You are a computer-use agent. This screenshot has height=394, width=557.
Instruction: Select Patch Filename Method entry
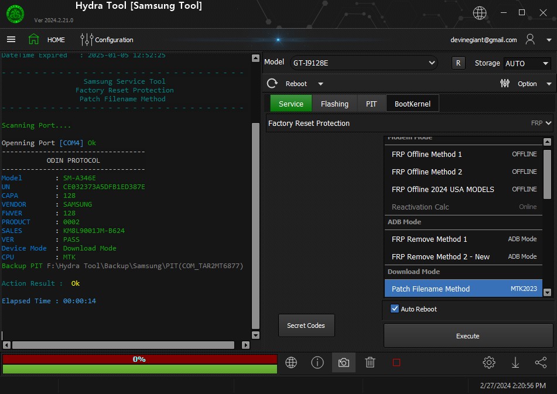[x=463, y=289]
